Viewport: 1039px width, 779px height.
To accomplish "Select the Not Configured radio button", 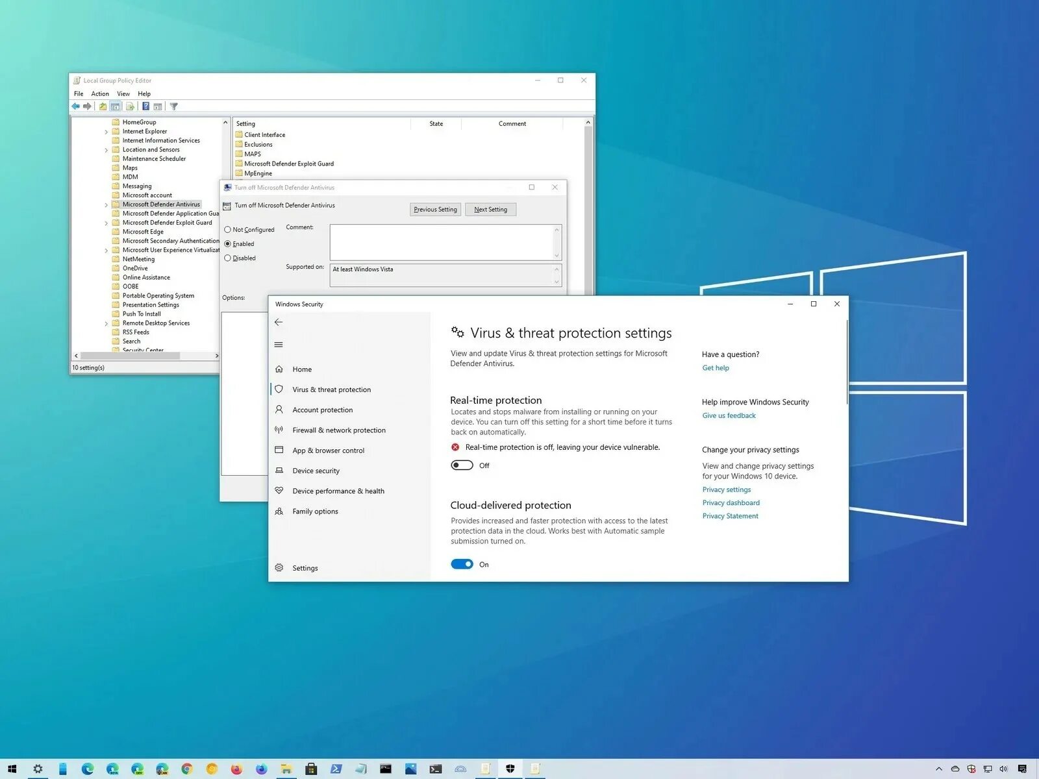I will point(227,230).
